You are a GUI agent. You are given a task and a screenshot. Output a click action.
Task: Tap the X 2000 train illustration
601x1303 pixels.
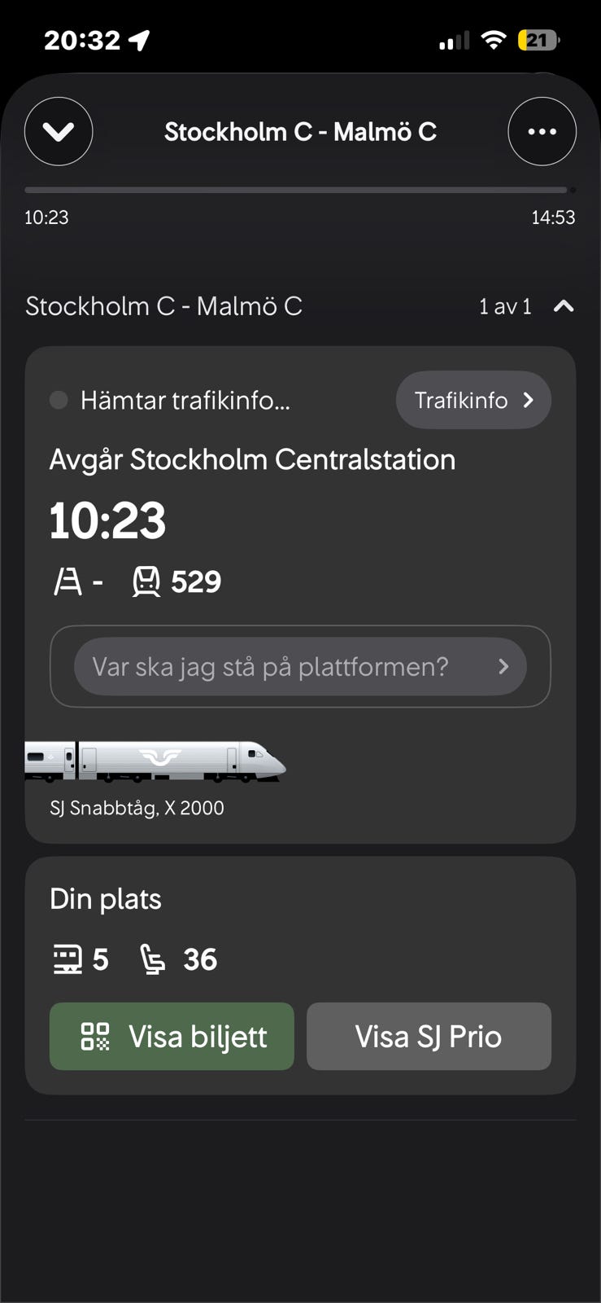click(155, 761)
